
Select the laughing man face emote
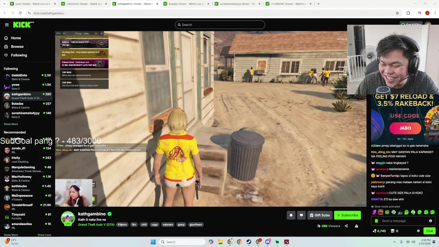click(381, 212)
